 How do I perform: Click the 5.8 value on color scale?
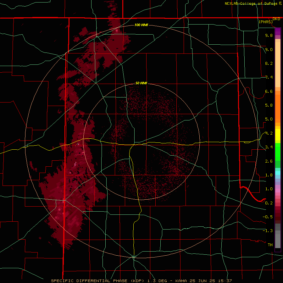click(x=269, y=105)
